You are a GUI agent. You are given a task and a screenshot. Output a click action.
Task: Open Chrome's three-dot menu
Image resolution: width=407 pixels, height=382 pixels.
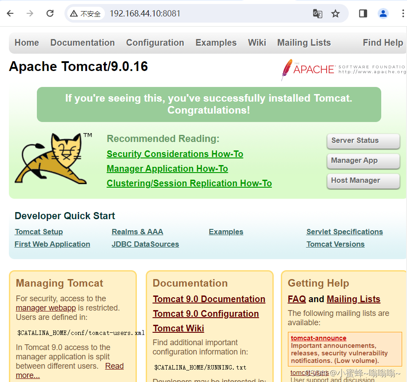pos(402,13)
